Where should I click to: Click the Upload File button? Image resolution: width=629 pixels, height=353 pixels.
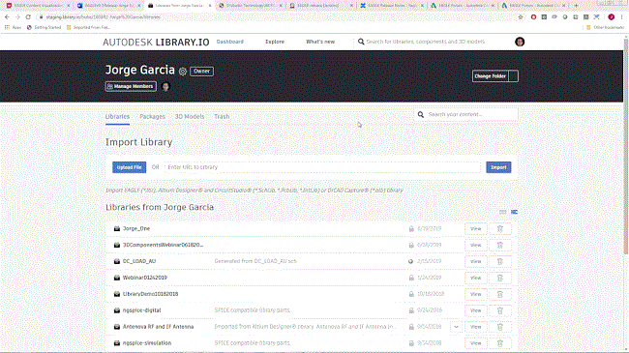tap(129, 167)
